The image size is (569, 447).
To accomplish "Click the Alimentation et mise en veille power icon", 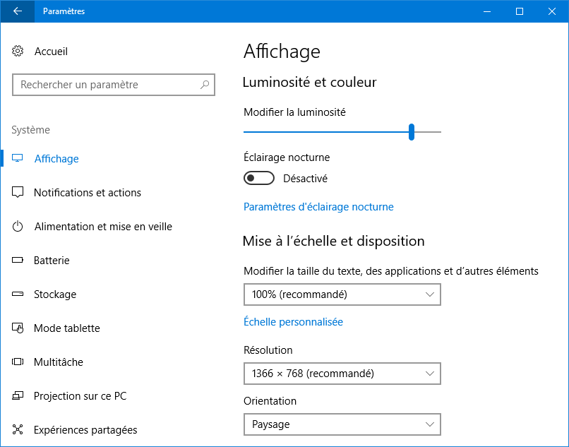I will pyautogui.click(x=18, y=226).
